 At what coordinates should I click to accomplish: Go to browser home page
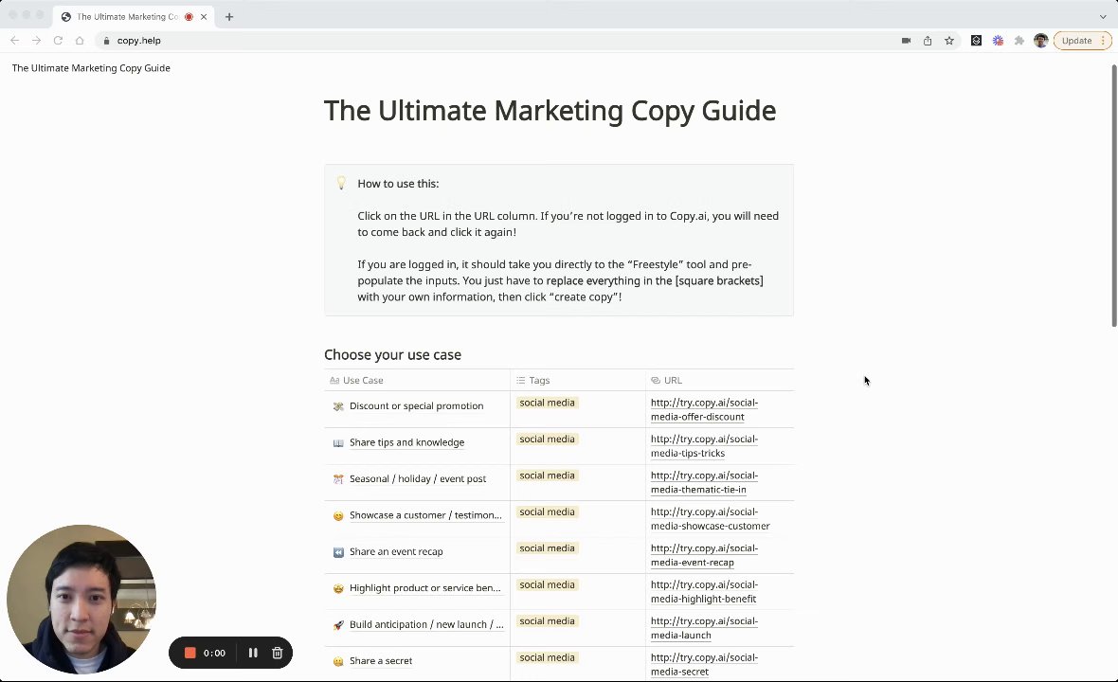tap(80, 41)
